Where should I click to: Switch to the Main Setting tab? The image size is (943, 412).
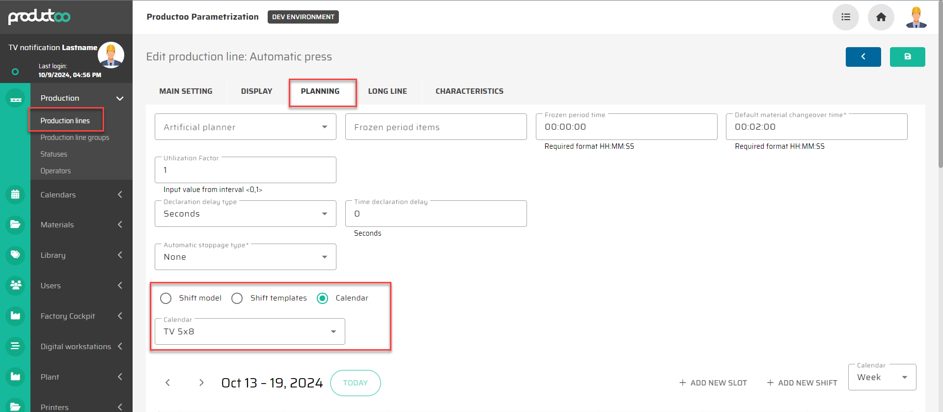pyautogui.click(x=186, y=91)
